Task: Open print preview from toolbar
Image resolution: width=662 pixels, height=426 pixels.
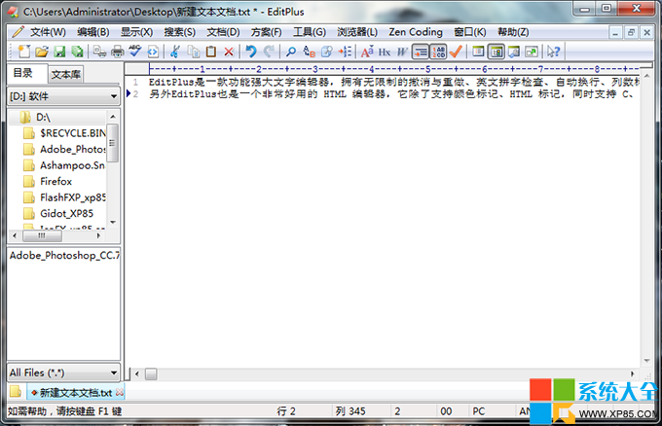Action: pos(99,52)
